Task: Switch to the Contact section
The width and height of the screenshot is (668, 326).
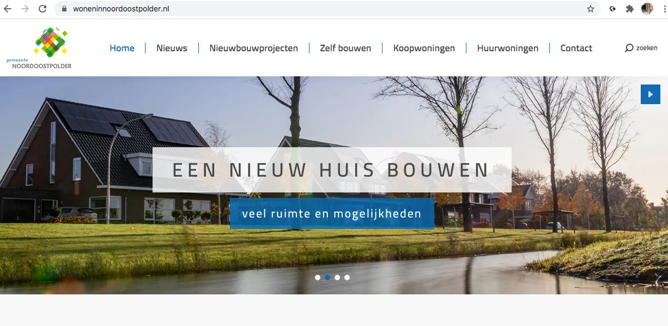Action: click(576, 48)
